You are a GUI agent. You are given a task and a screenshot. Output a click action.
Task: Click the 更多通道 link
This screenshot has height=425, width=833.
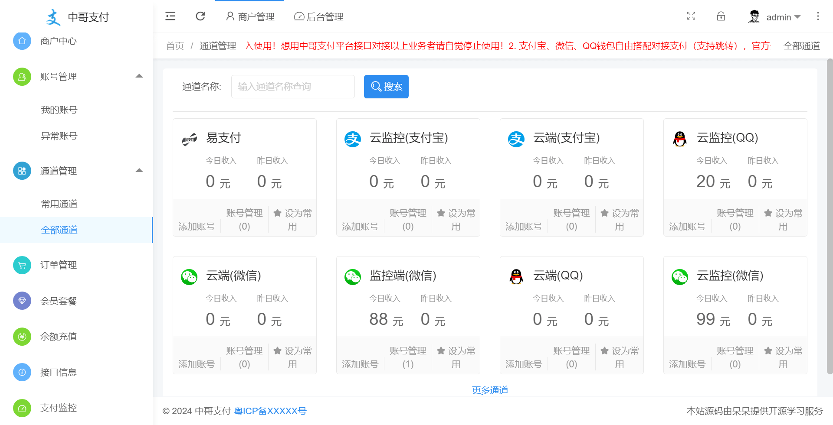tap(490, 390)
